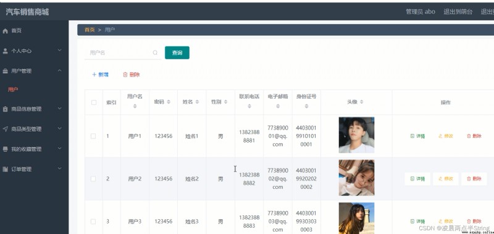
Task: Click the 删除 button above the table
Action: 131,75
